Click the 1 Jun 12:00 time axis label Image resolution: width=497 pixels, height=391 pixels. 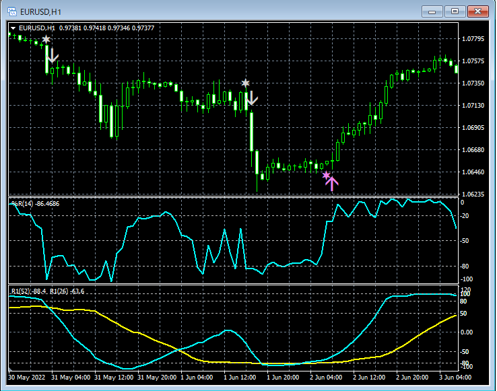tap(240, 378)
